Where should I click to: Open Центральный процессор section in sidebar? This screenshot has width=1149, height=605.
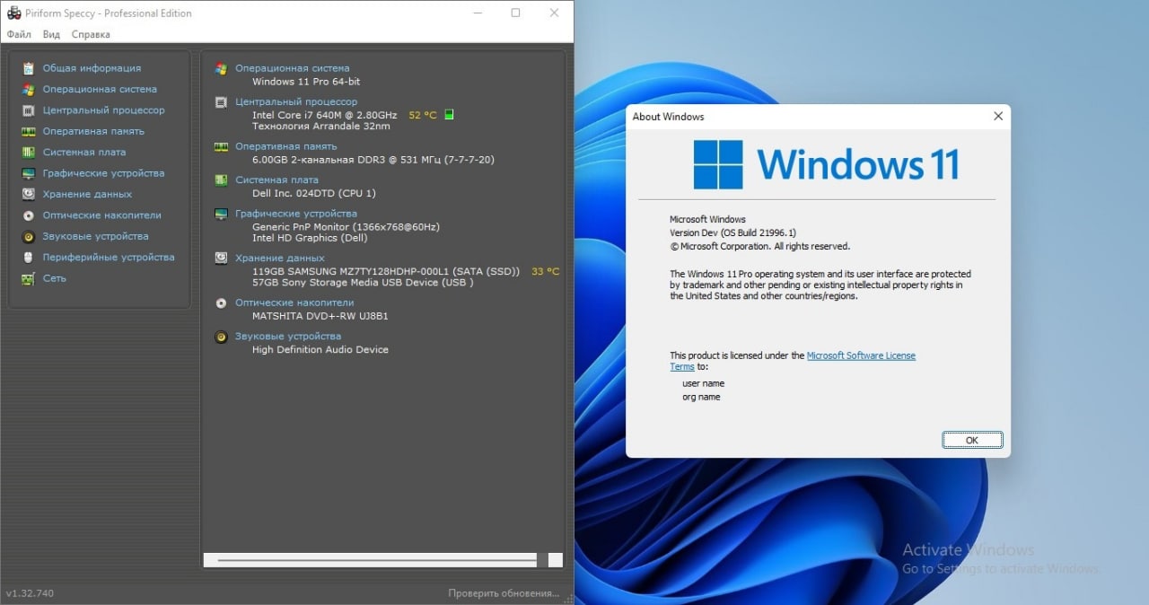(x=104, y=110)
